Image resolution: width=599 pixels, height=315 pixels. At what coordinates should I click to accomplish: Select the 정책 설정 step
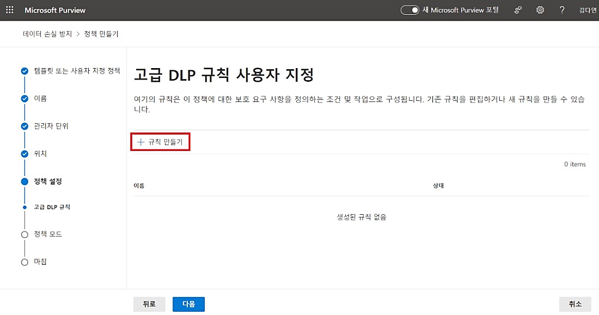(51, 181)
